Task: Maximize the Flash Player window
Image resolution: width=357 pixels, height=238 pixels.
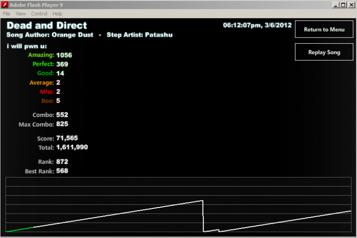Action: click(x=343, y=5)
